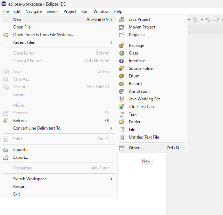Screen dimensions: 223x215
Task: Select Maven Project label in submenu
Action: point(142,27)
